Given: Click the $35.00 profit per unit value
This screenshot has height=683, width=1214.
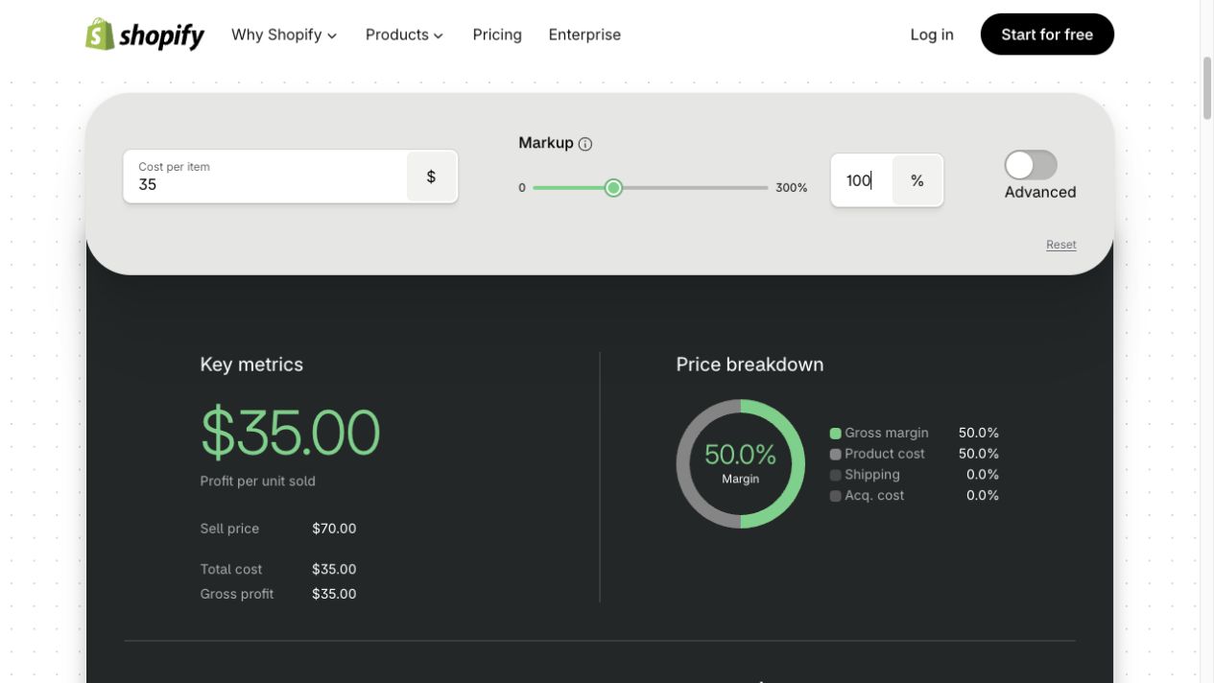Looking at the screenshot, I should click(290, 433).
